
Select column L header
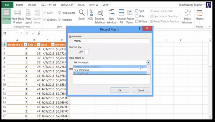point(195,40)
